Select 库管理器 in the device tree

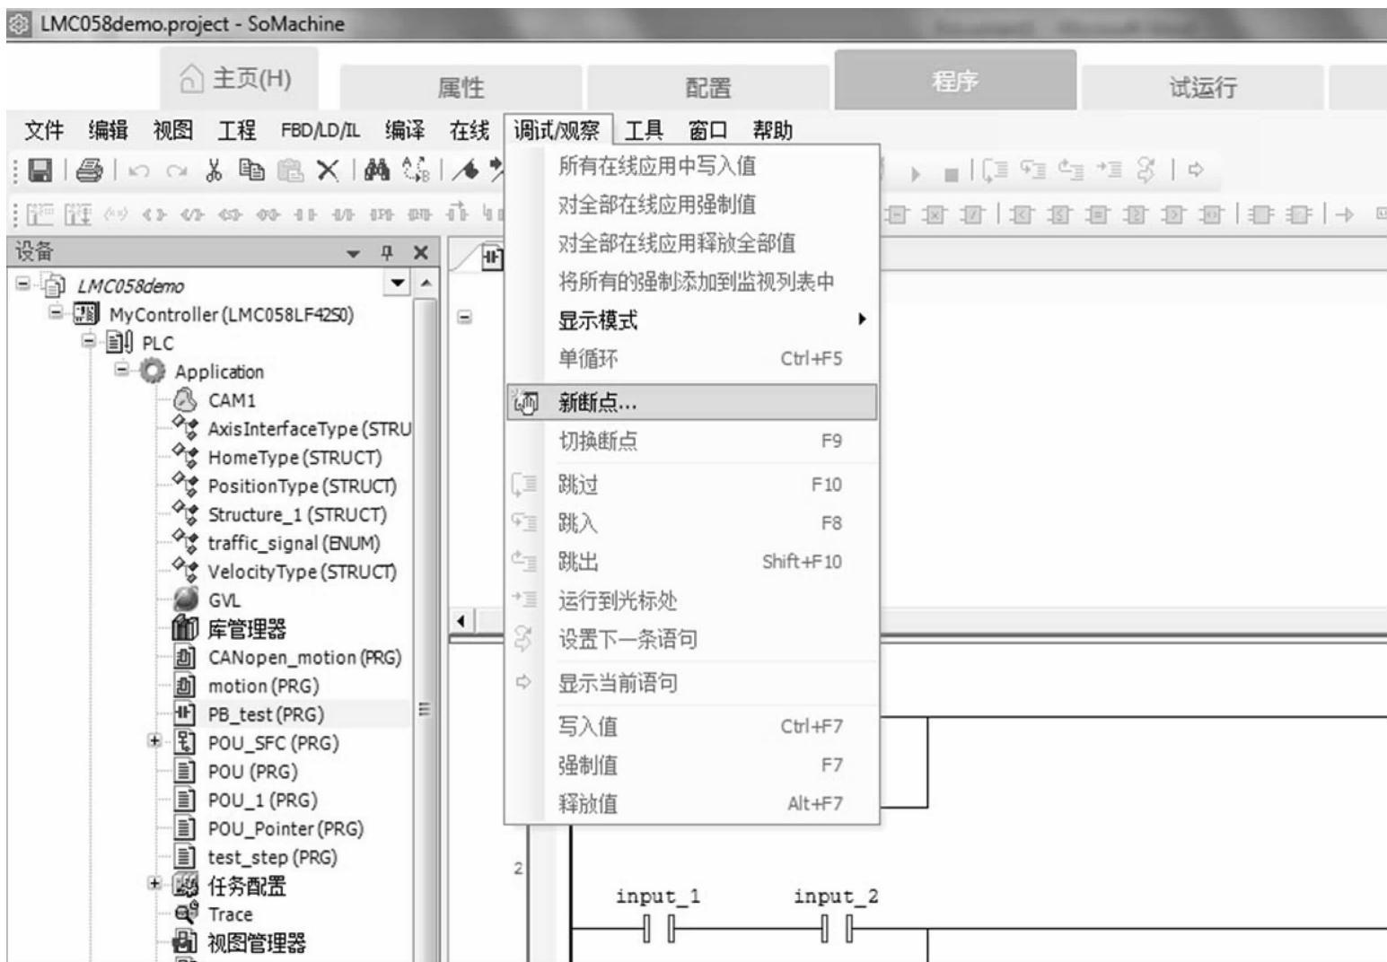[247, 629]
